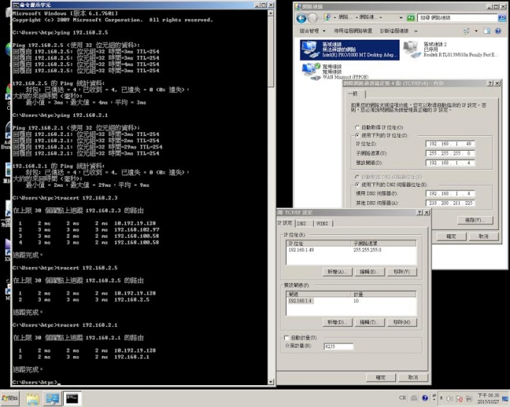Click the 一般 tab in TCP/IPv4 properties
The height and width of the screenshot is (407, 510).
(353, 93)
